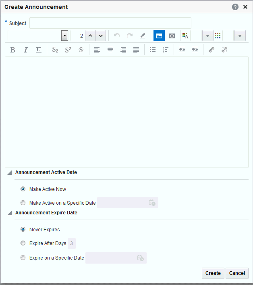Click the background color swatch box
Viewport: 253px width, 285px height.
[x=228, y=36]
